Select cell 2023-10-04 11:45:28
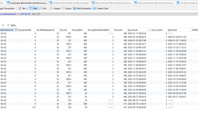 point(179,90)
